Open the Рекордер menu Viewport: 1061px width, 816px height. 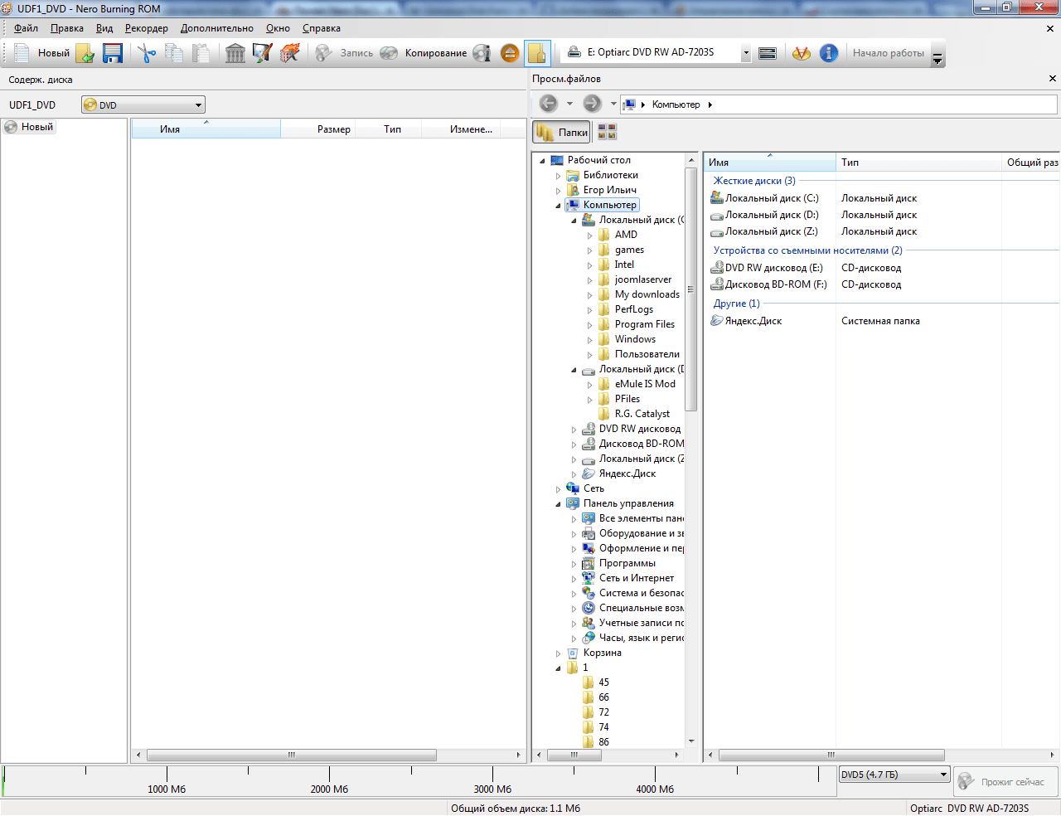click(146, 28)
